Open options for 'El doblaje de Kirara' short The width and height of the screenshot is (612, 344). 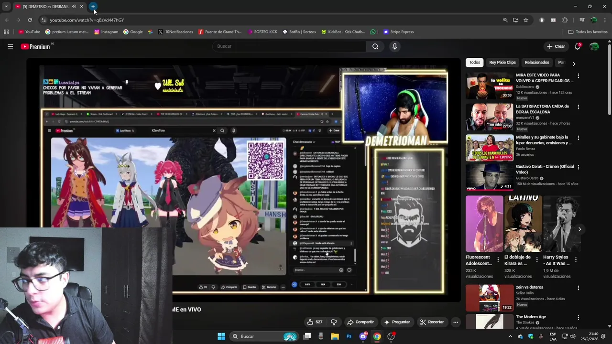coord(536,259)
